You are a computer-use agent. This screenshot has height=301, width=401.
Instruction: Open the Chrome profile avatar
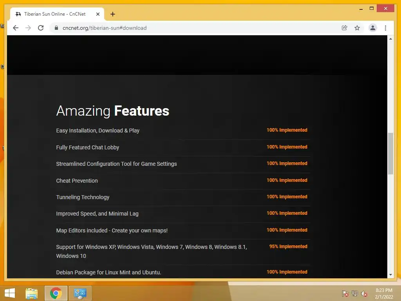[373, 28]
